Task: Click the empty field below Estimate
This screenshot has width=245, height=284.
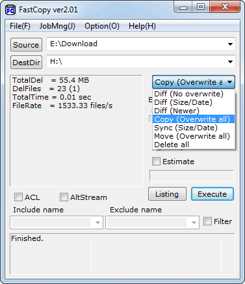Action: (192, 176)
